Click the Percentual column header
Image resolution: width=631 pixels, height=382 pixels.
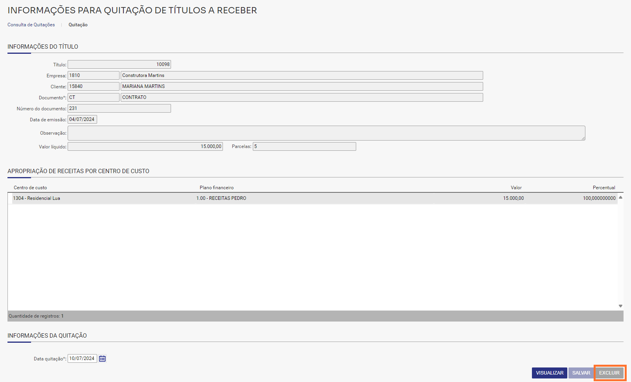(x=604, y=188)
